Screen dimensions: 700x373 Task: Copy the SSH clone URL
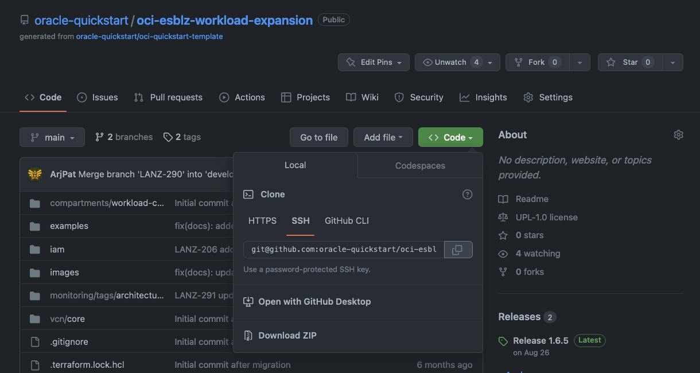tap(458, 249)
